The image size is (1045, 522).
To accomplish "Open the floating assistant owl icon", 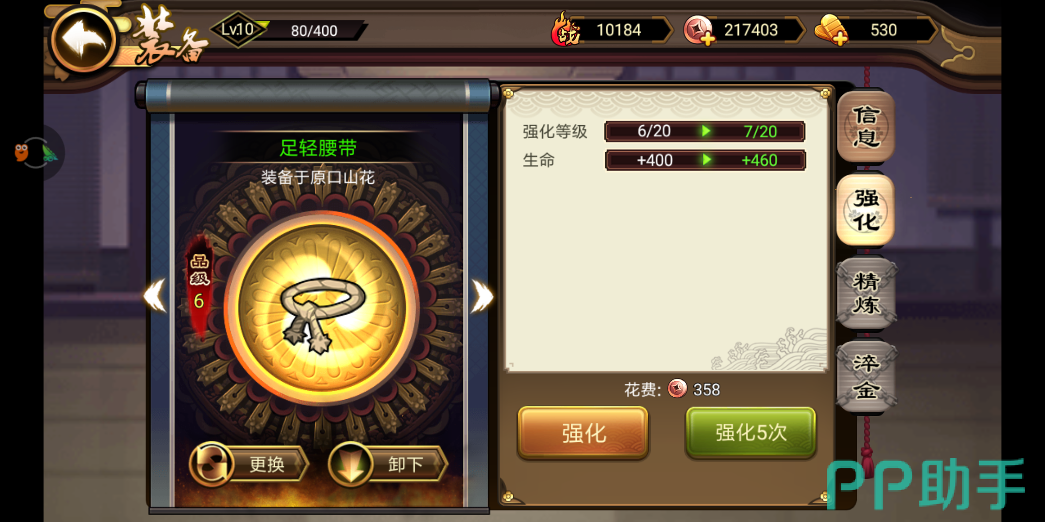I will [34, 153].
